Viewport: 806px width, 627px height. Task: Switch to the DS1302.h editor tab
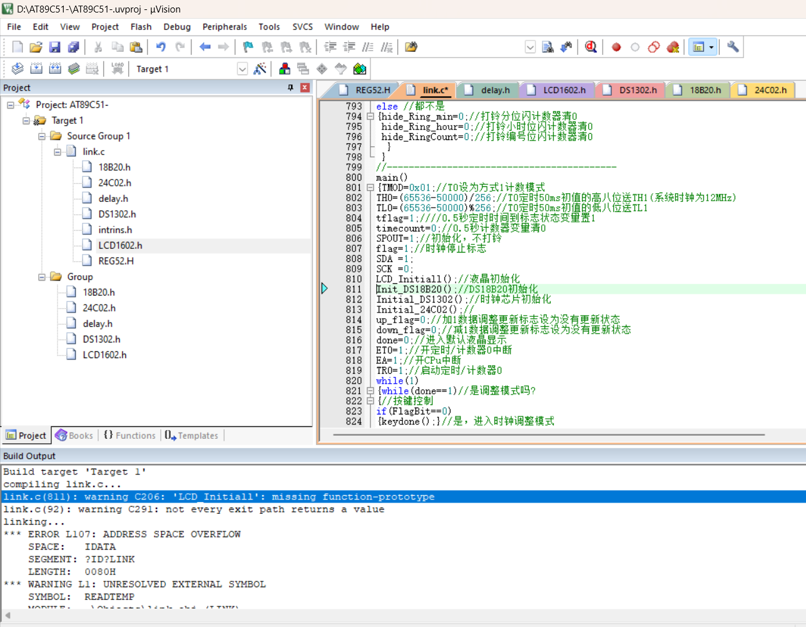(631, 90)
